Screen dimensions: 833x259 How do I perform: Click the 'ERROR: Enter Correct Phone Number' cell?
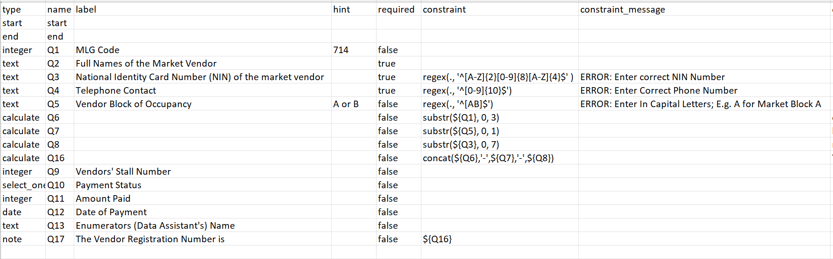point(705,90)
